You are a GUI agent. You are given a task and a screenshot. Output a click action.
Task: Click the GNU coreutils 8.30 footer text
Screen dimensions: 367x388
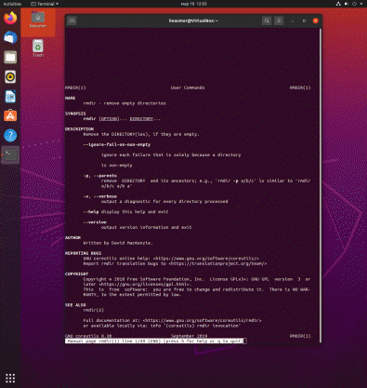88,336
